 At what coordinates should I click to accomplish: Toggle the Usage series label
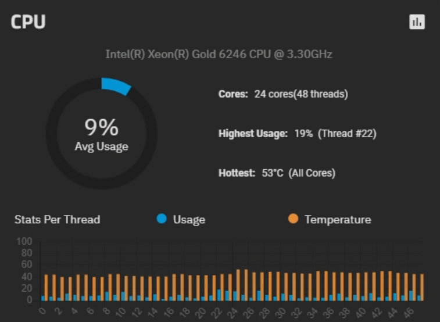click(x=189, y=220)
